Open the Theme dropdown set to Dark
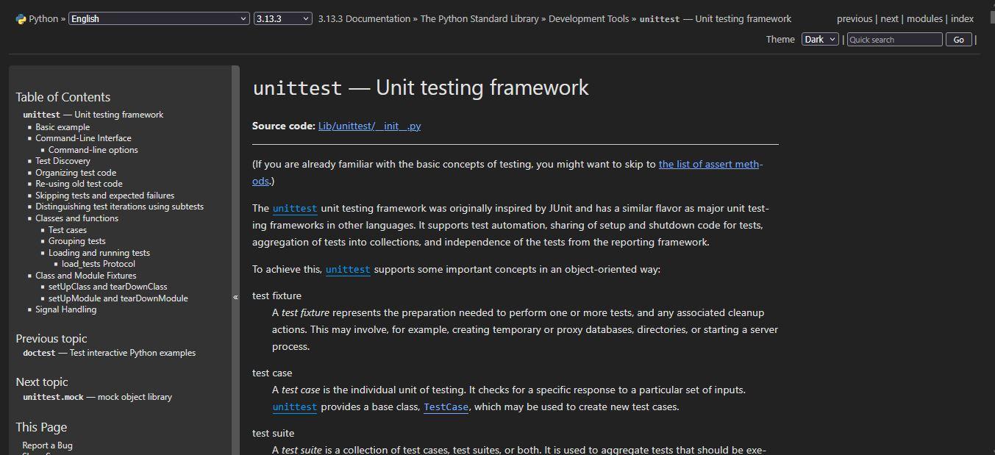Viewport: 995px width, 455px height. (820, 40)
